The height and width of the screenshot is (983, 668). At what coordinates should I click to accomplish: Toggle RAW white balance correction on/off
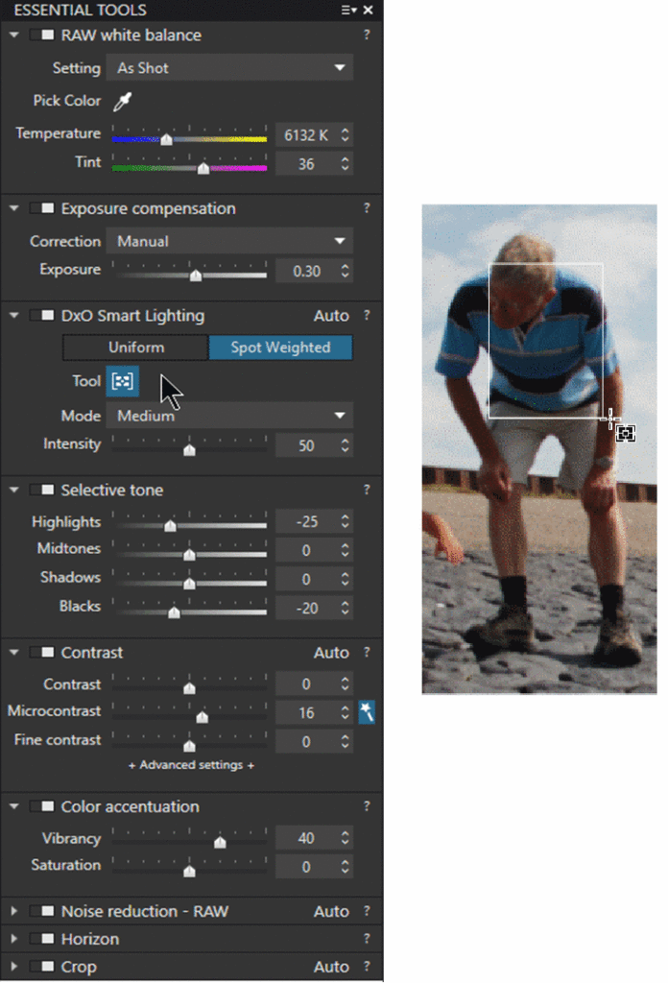pyautogui.click(x=42, y=36)
